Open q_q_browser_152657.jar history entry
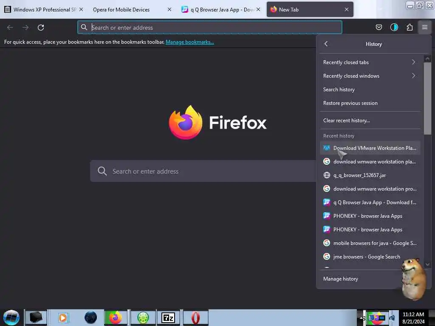Screen dimensions: 435x326 (x=370, y=175)
